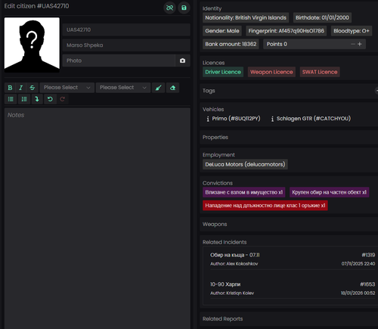Click the Marso Shpeka name field

pos(126,45)
